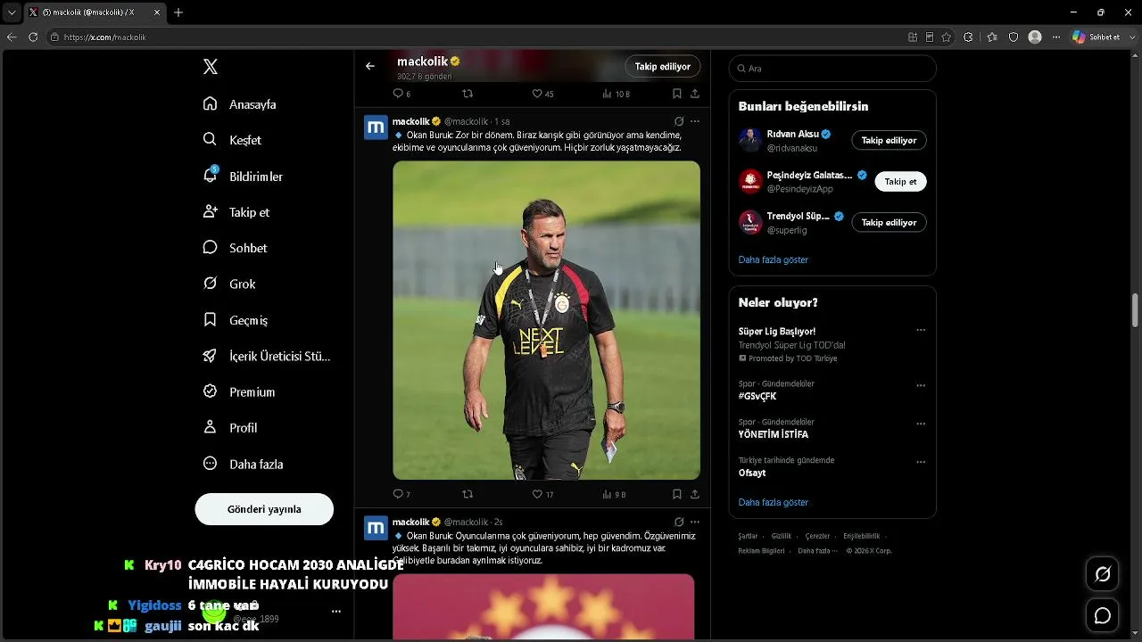Open İçerik Üreticisi Stüdyosu from sidebar

[267, 356]
